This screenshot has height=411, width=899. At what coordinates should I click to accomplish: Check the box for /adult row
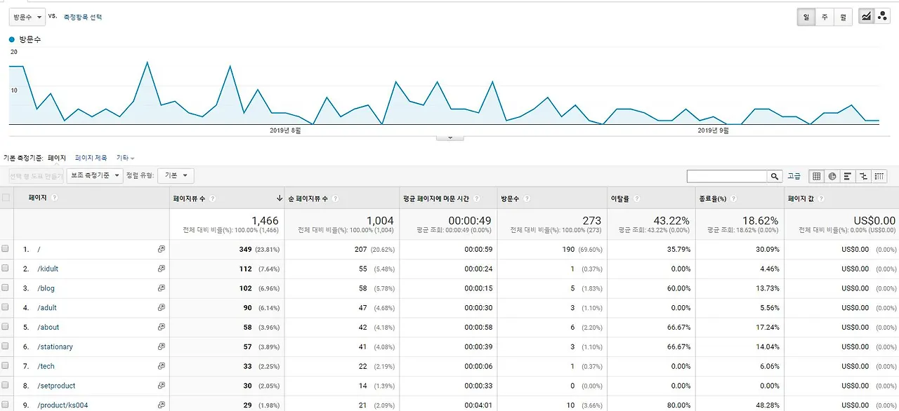click(6, 308)
